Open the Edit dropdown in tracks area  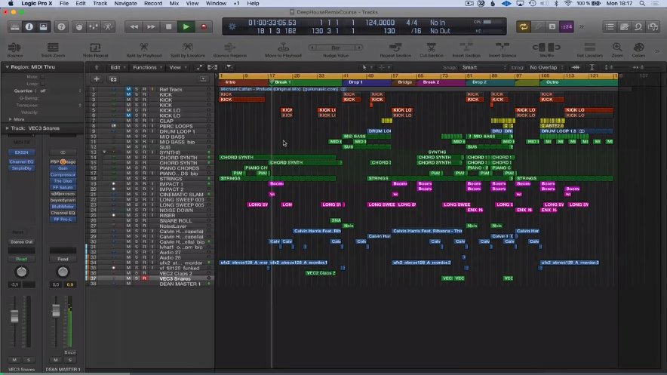click(118, 68)
